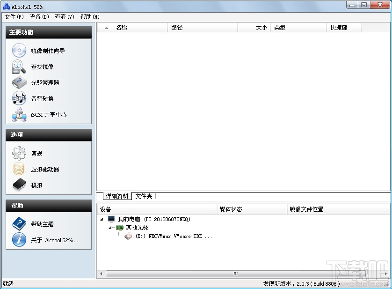Open 镜像制作向导 link
The height and width of the screenshot is (289, 392).
click(48, 51)
